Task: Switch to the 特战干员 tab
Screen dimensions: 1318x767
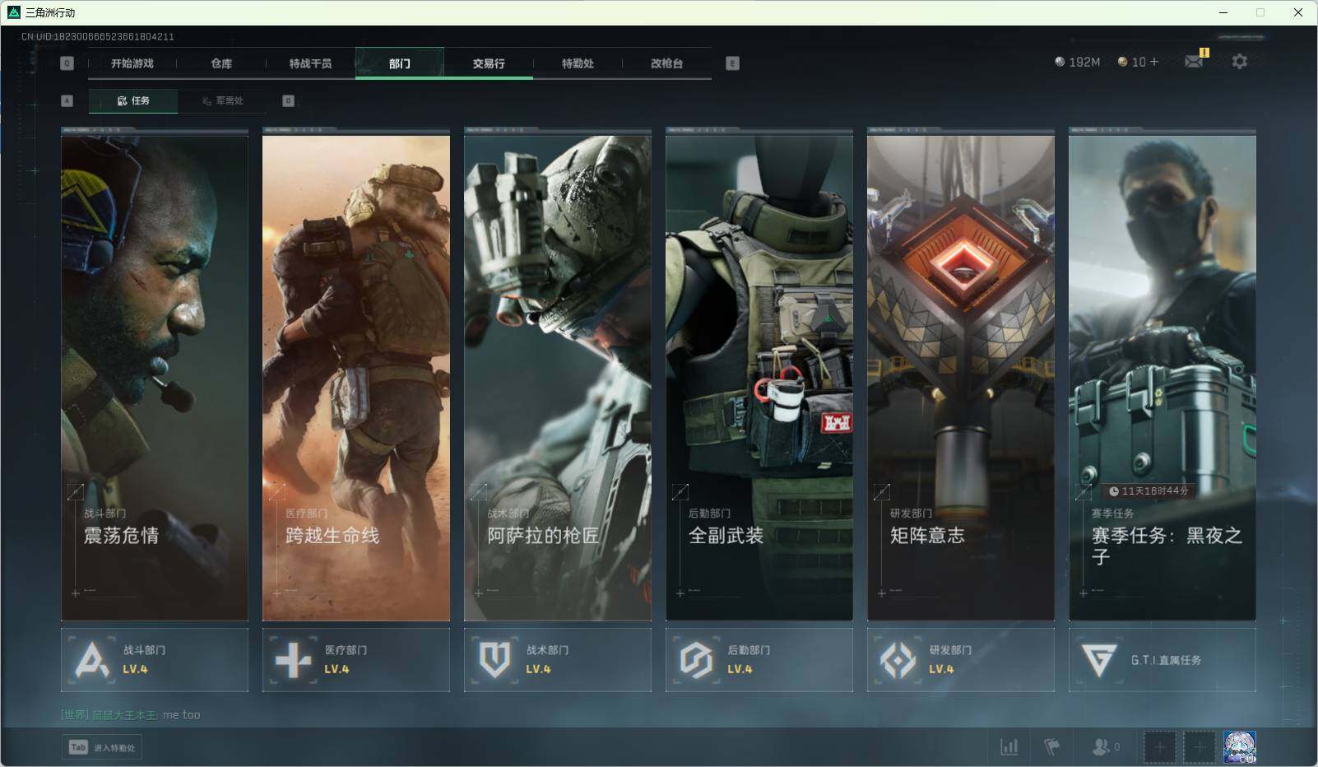Action: point(310,63)
